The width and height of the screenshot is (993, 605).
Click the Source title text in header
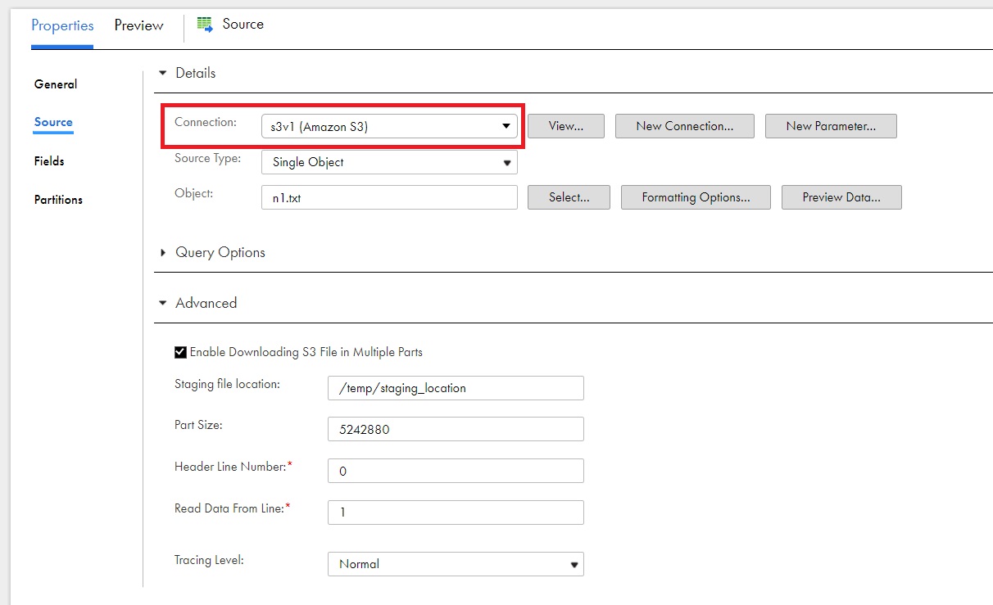pos(243,24)
